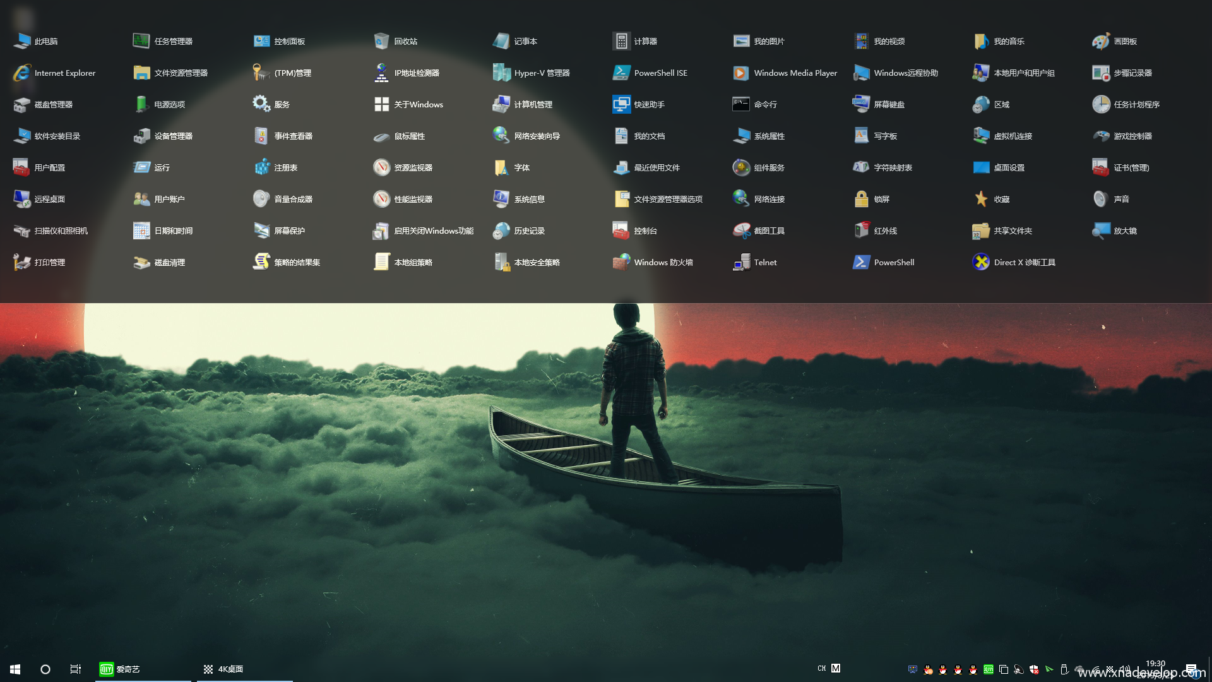Toggle the CH input language indicator

click(821, 668)
